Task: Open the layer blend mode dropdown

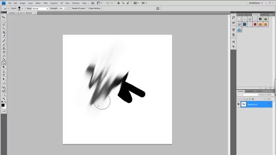Action: (248, 95)
